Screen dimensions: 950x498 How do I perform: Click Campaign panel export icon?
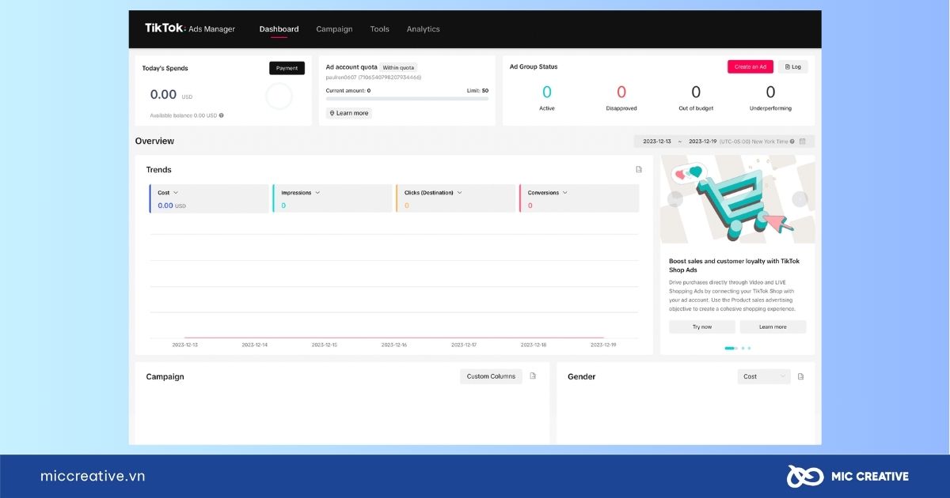tap(533, 376)
